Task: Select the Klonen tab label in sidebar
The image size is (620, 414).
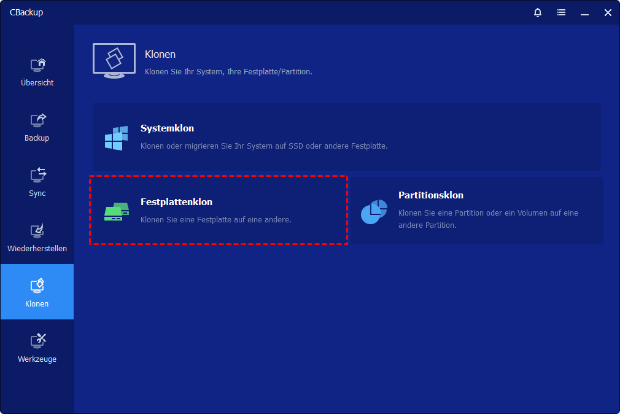Action: click(x=37, y=303)
